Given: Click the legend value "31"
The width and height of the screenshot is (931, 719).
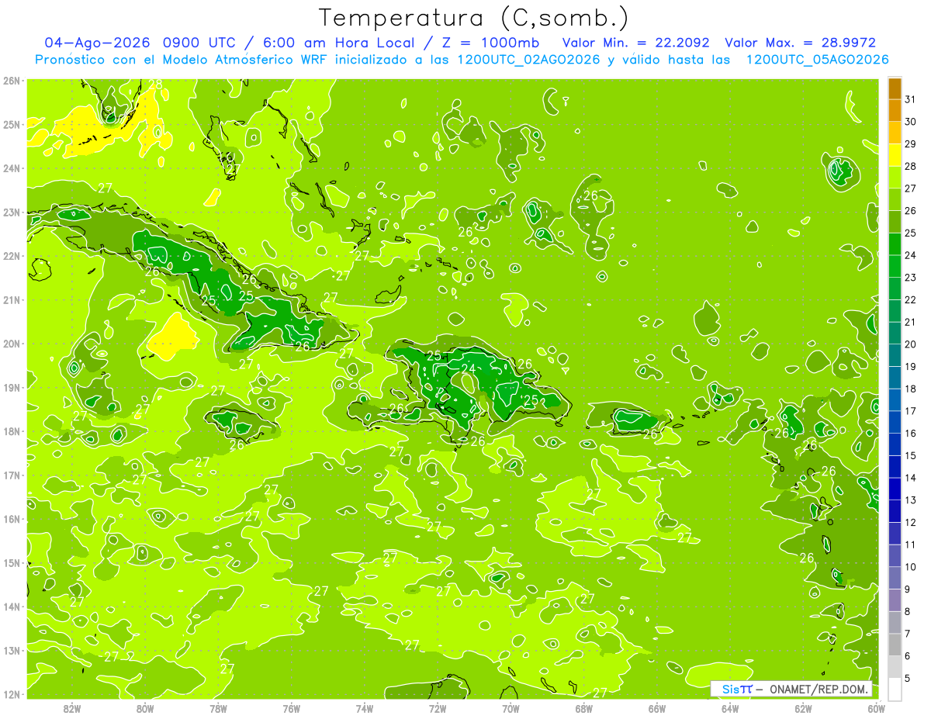Looking at the screenshot, I should (x=911, y=99).
